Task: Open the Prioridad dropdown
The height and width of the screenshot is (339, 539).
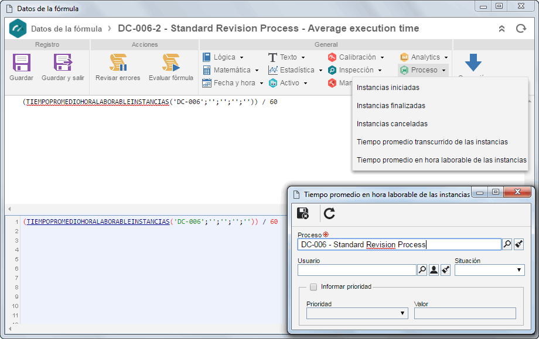Action: [357, 313]
